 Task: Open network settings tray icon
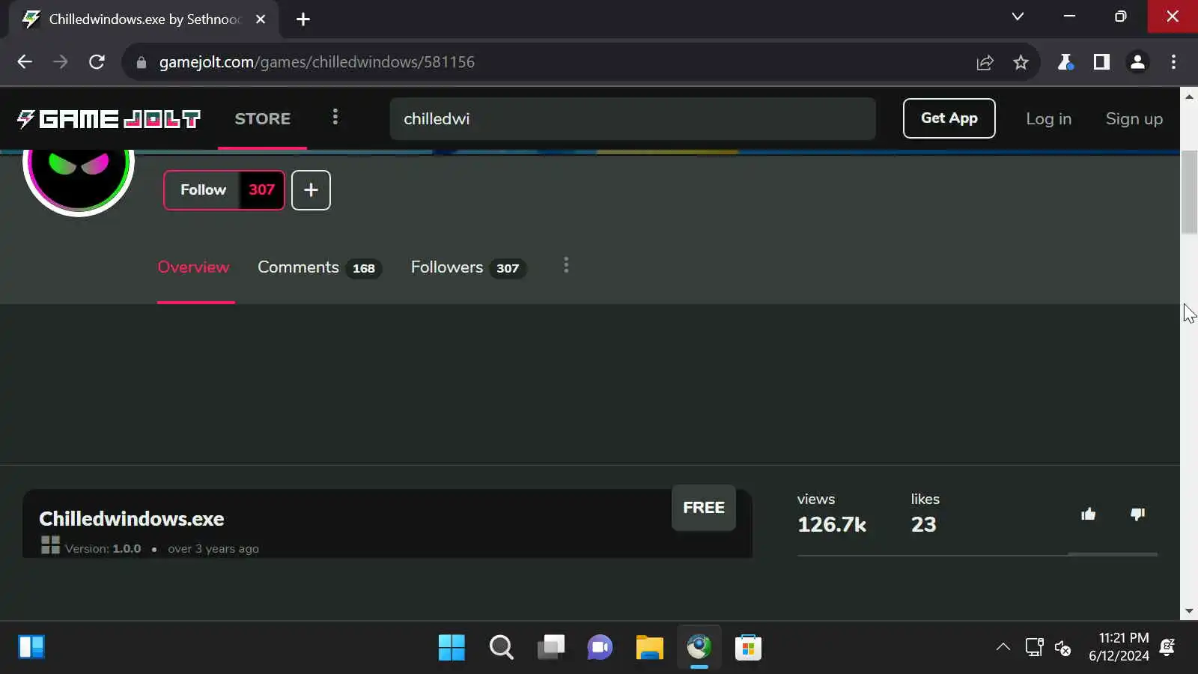(1034, 648)
